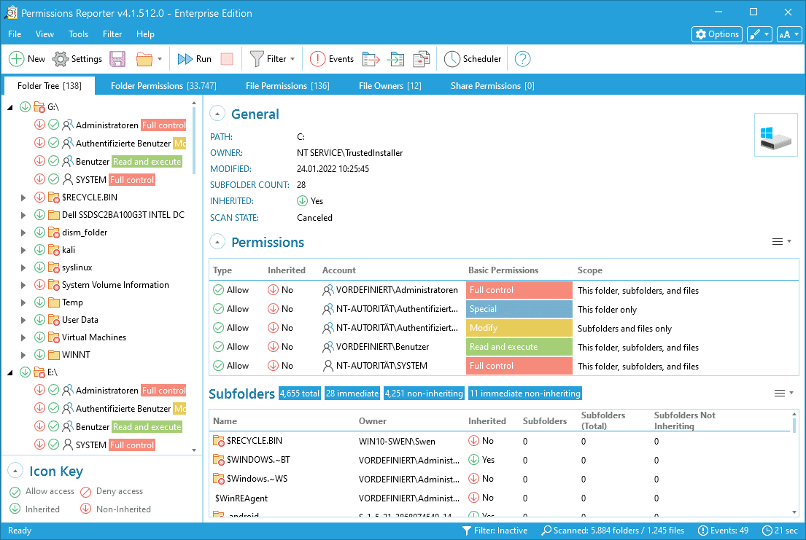Click the Modify permission yellow cell
Viewport: 806px width, 540px height.
point(519,328)
